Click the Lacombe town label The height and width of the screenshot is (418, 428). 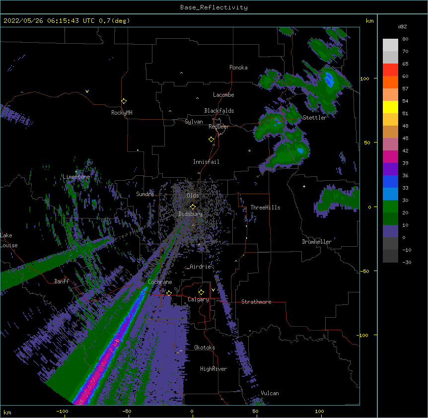[x=223, y=95]
